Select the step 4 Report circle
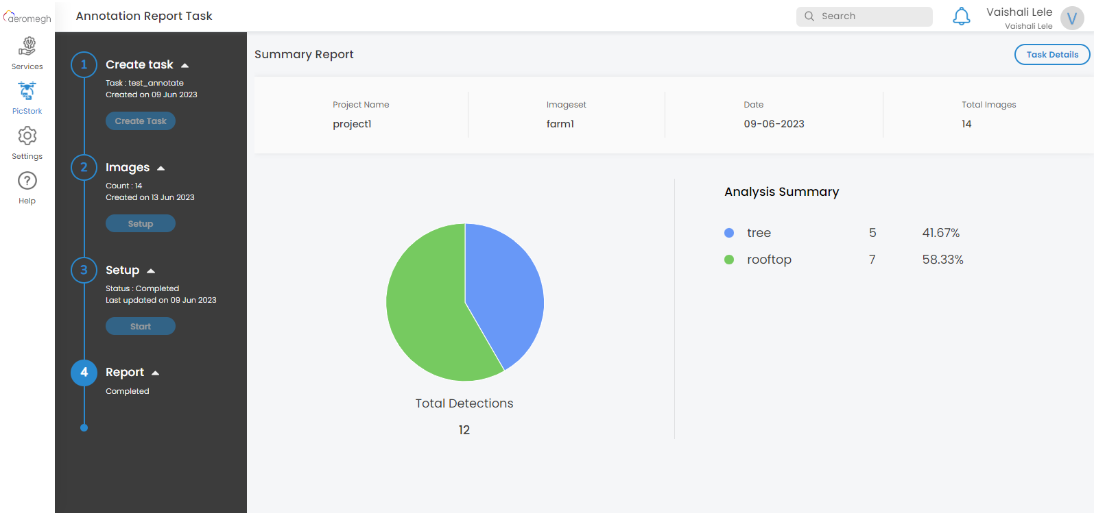Viewport: 1094px width, 513px height. [84, 373]
